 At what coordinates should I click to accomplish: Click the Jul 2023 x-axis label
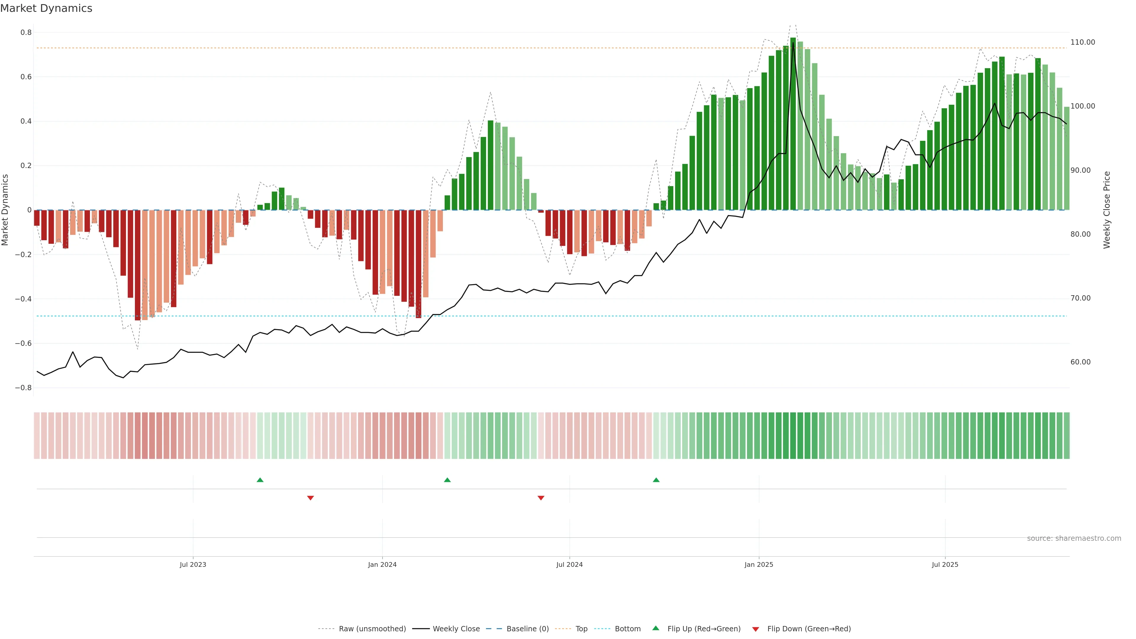point(193,564)
